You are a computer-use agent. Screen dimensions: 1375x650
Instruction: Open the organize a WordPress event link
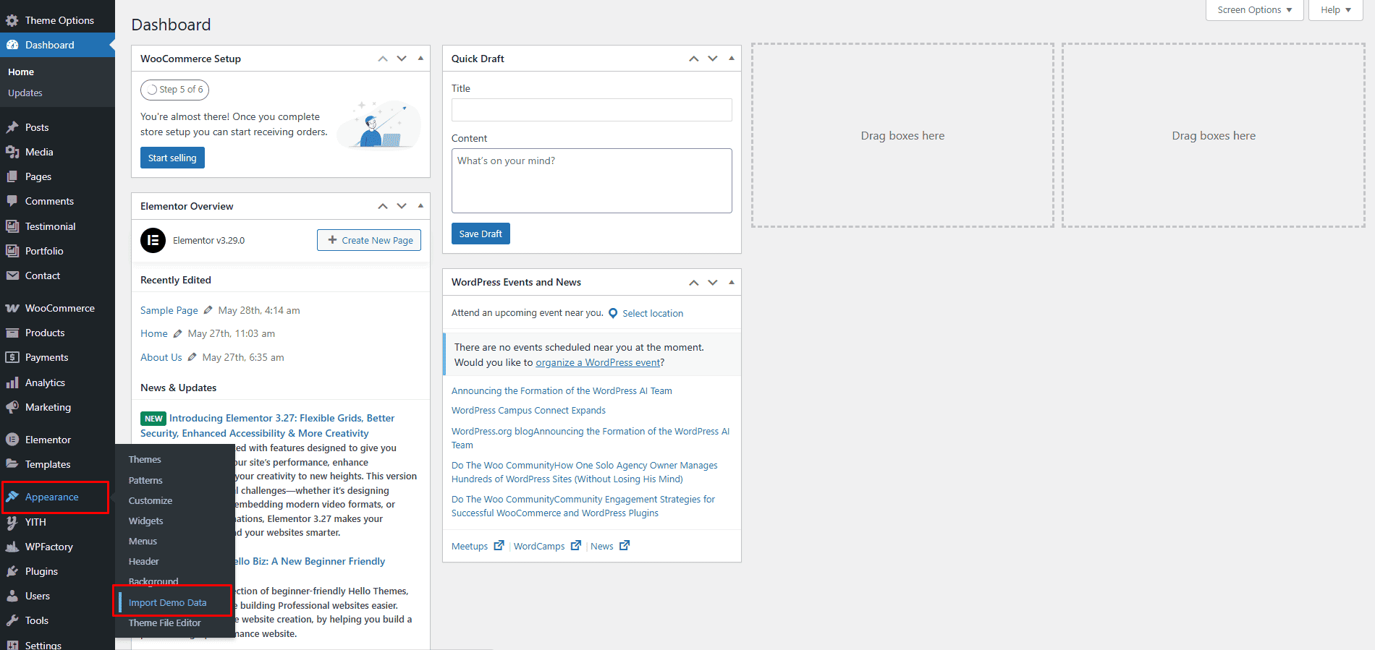[598, 362]
